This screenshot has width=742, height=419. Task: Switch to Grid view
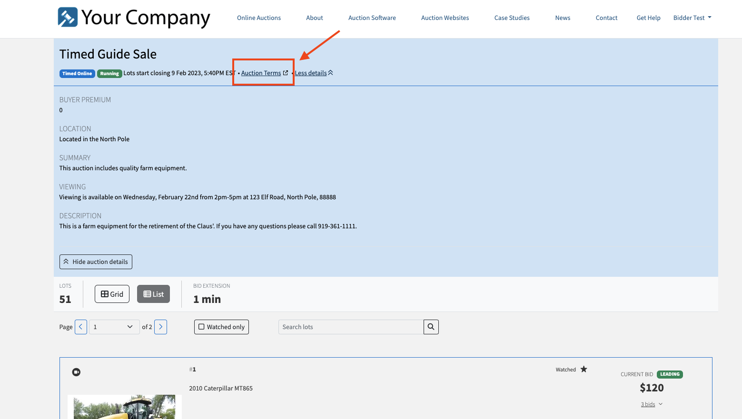112,294
